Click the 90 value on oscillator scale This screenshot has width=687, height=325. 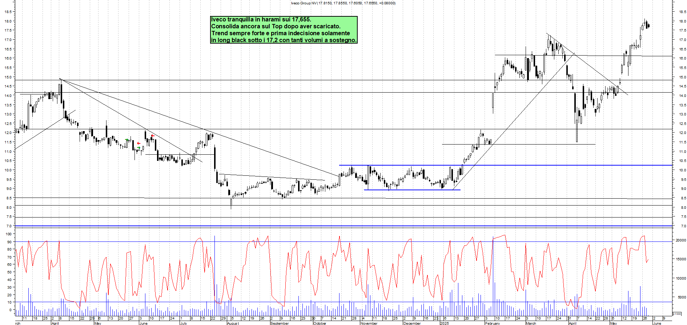(x=9, y=242)
